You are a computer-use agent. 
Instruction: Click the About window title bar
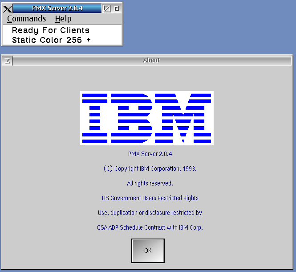151,61
